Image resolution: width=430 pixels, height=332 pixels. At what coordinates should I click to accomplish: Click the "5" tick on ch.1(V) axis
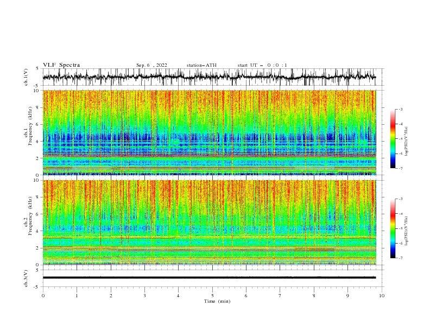click(x=37, y=68)
